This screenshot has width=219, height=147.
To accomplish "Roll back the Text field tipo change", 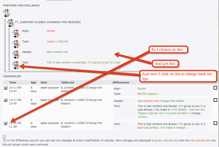I will coord(16,65).
